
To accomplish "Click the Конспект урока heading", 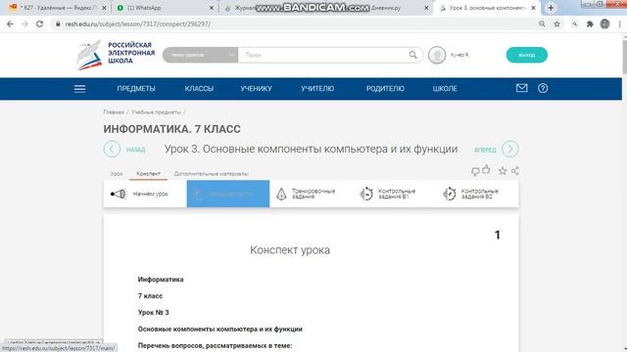I will [290, 250].
